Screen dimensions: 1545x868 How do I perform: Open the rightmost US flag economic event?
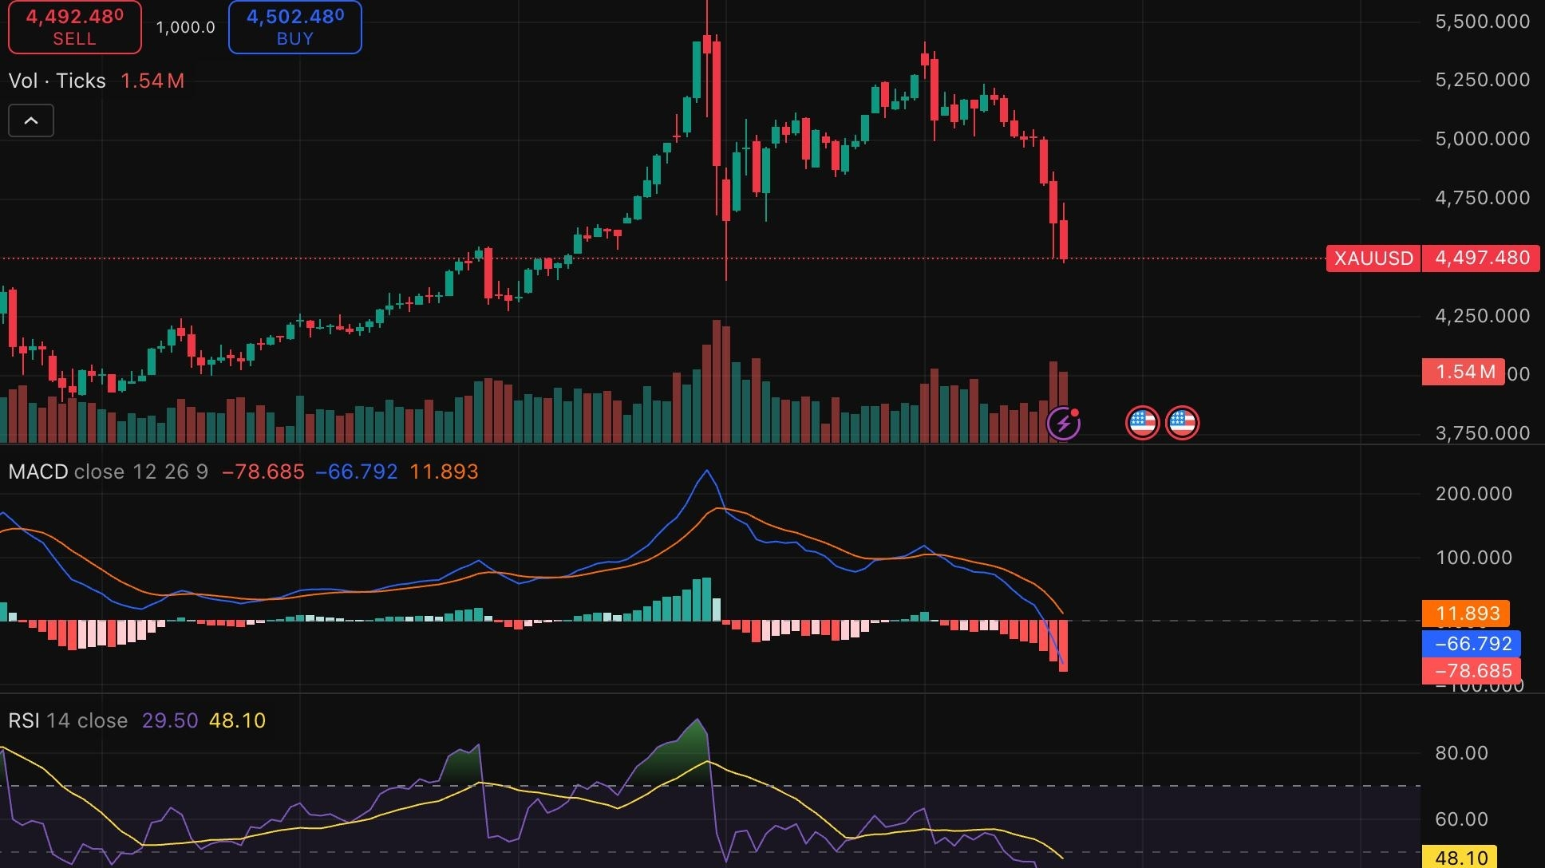pos(1182,423)
